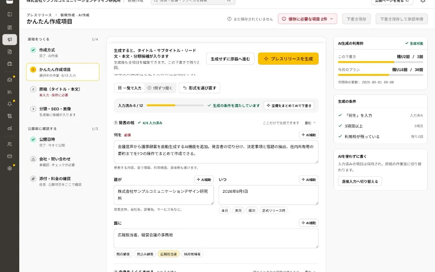Click the 今月のプラン usage progress bar

[380, 75]
